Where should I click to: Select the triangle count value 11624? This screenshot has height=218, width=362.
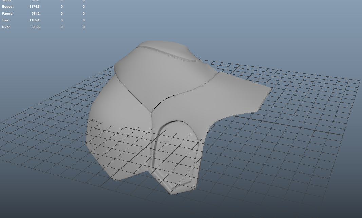(x=34, y=20)
